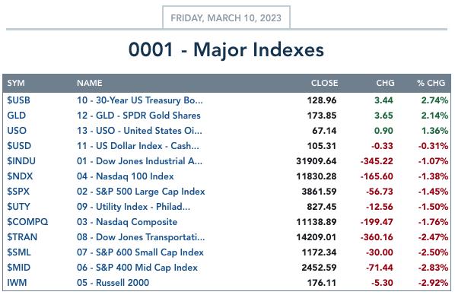The width and height of the screenshot is (455, 295).
Task: Click the $UTY ticker symbol
Action: [x=18, y=207]
